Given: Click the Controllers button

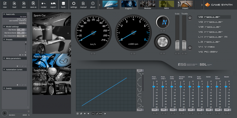Looking at the screenshot, I should 22,23.
